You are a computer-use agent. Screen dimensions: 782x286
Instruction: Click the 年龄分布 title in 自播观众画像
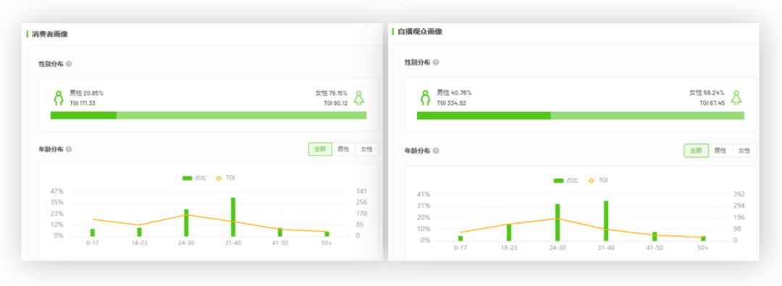417,150
